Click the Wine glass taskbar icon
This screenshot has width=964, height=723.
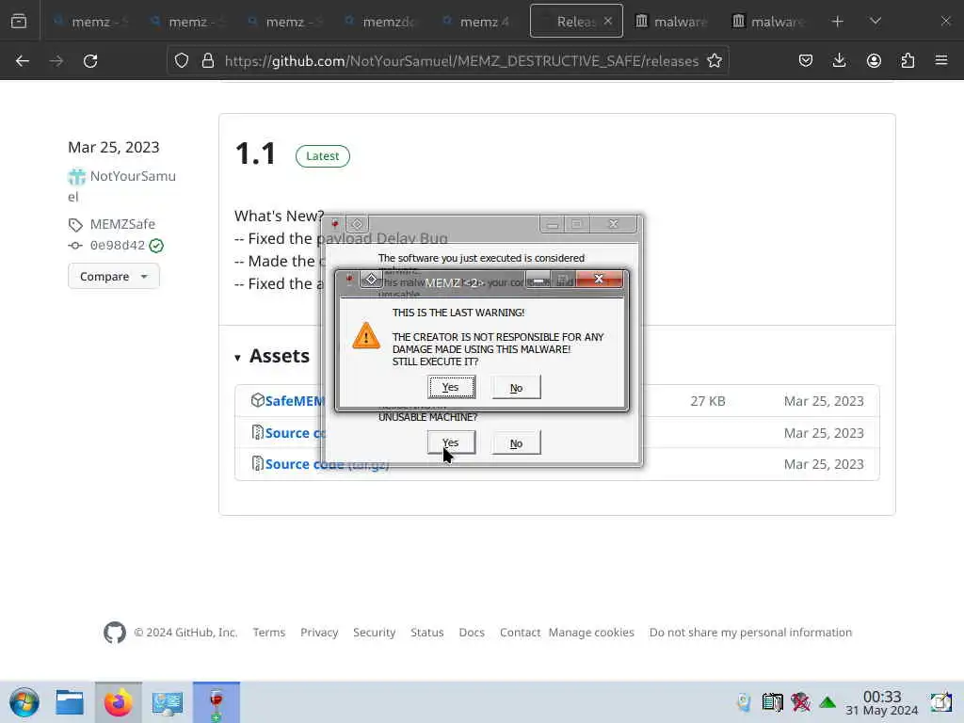pyautogui.click(x=216, y=702)
